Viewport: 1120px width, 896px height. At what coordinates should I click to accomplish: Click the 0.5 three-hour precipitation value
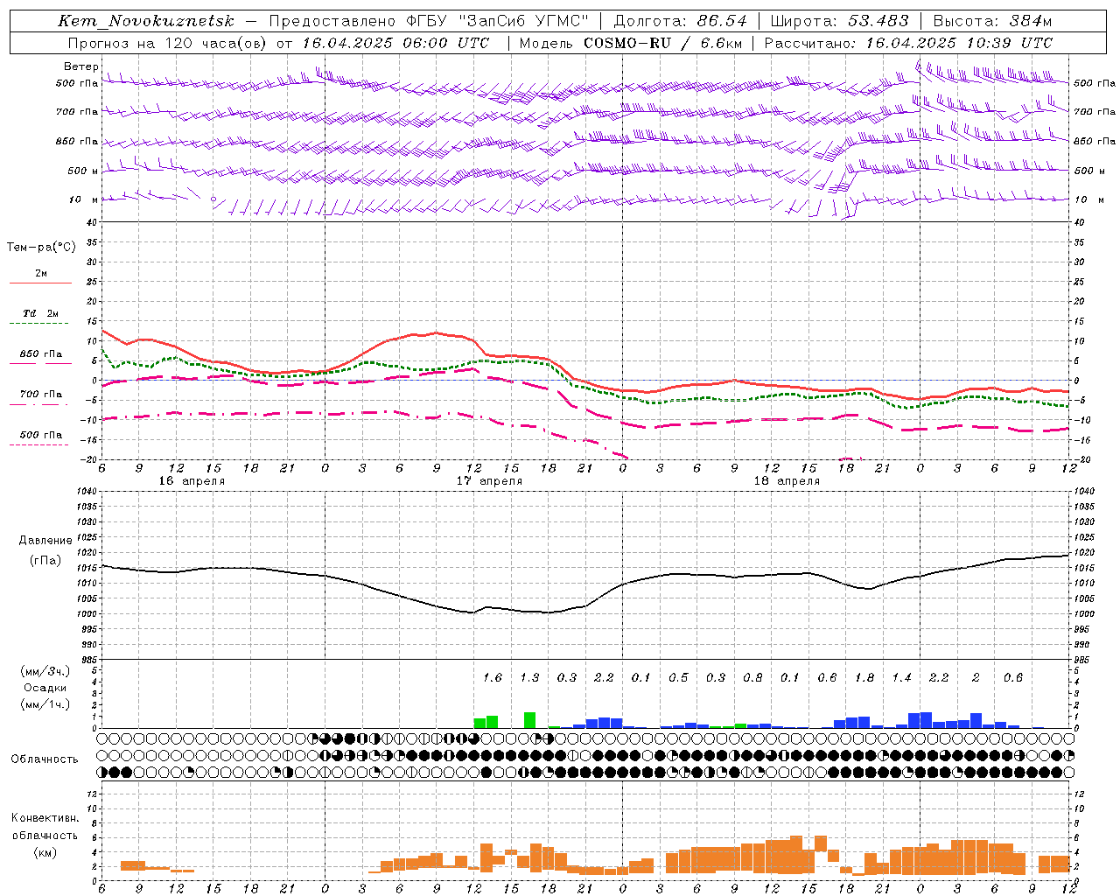point(678,677)
